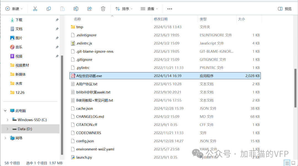
Task: Click pin icon beside 文档
Action: coord(57,29)
